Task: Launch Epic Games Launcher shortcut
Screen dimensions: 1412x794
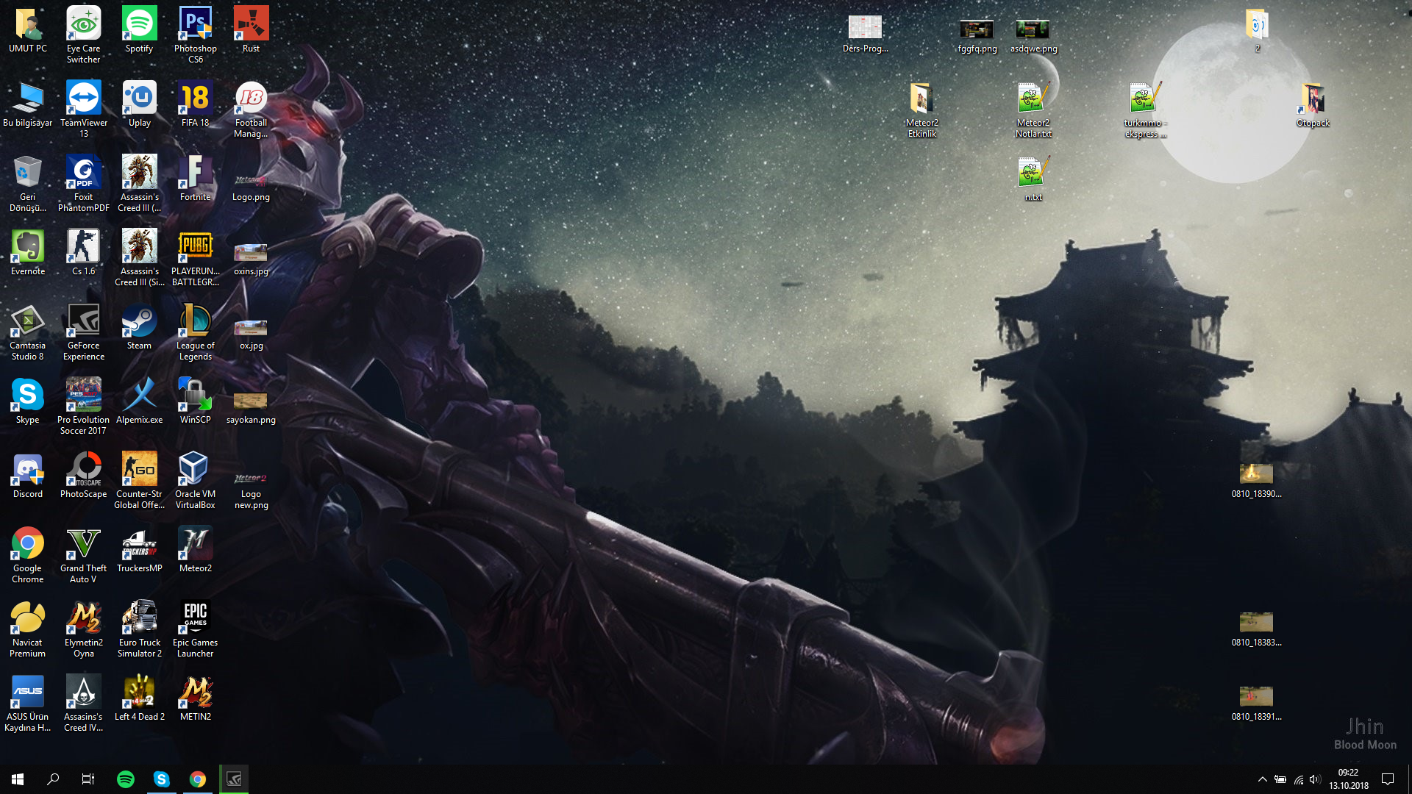Action: [x=195, y=629]
